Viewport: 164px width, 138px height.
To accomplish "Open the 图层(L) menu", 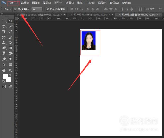I will (47, 3).
